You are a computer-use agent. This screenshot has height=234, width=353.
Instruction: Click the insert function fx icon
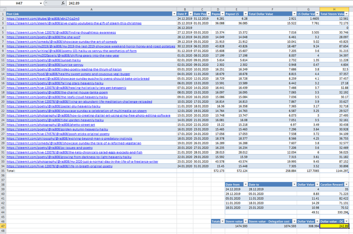click(x=63, y=3)
